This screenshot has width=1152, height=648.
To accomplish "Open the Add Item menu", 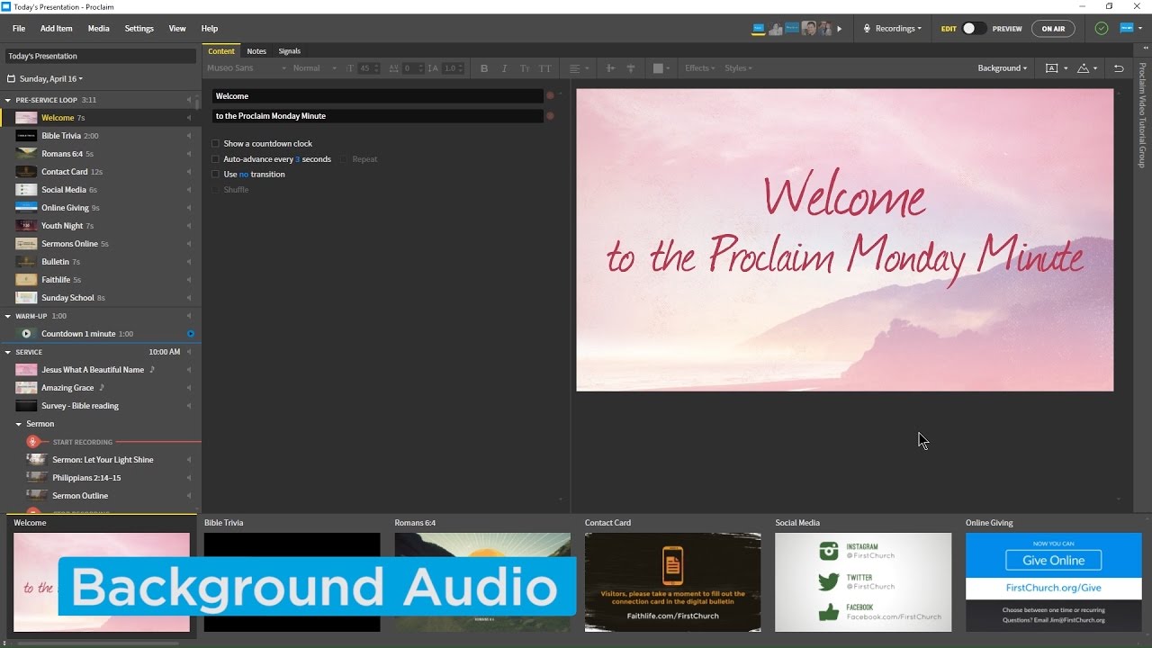I will pos(57,29).
